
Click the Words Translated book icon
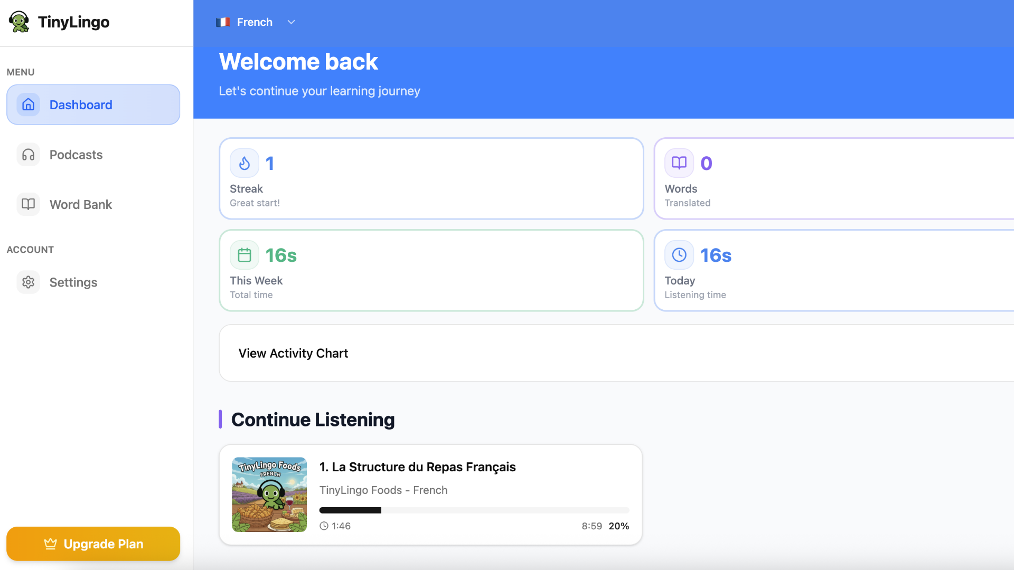(x=679, y=163)
